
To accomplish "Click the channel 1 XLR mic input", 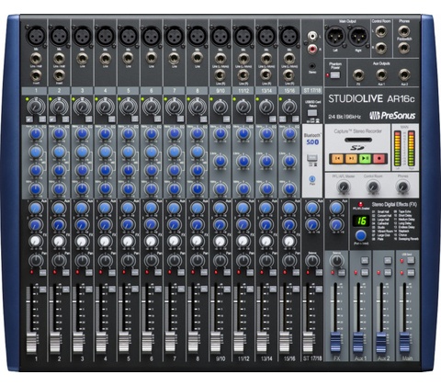I will (x=36, y=36).
